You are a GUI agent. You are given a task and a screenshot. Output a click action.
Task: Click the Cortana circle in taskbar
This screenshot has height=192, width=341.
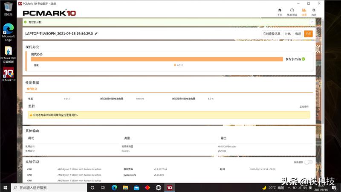point(92,187)
